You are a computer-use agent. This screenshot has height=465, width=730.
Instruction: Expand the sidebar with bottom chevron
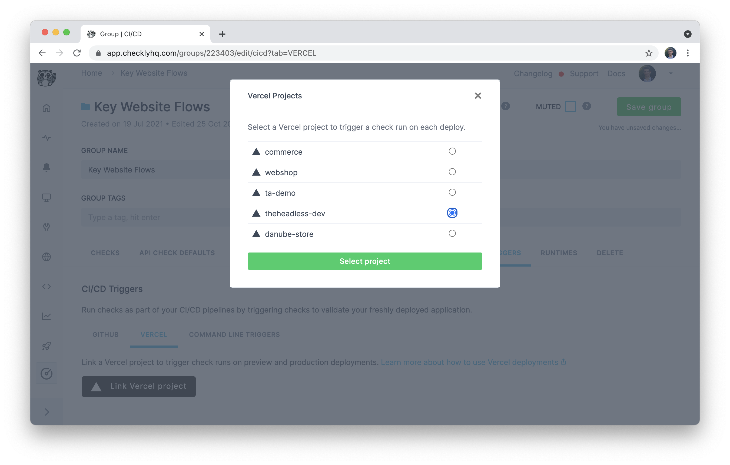tap(47, 412)
